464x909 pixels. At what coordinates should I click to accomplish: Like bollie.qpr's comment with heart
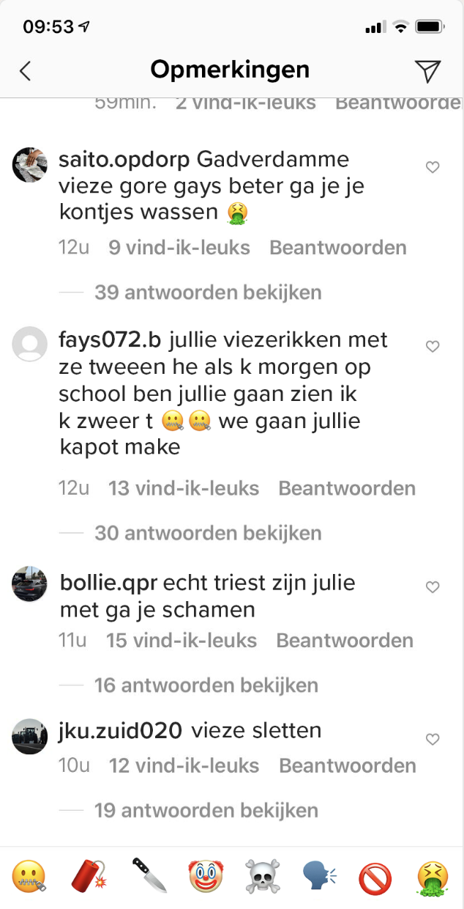pyautogui.click(x=433, y=587)
